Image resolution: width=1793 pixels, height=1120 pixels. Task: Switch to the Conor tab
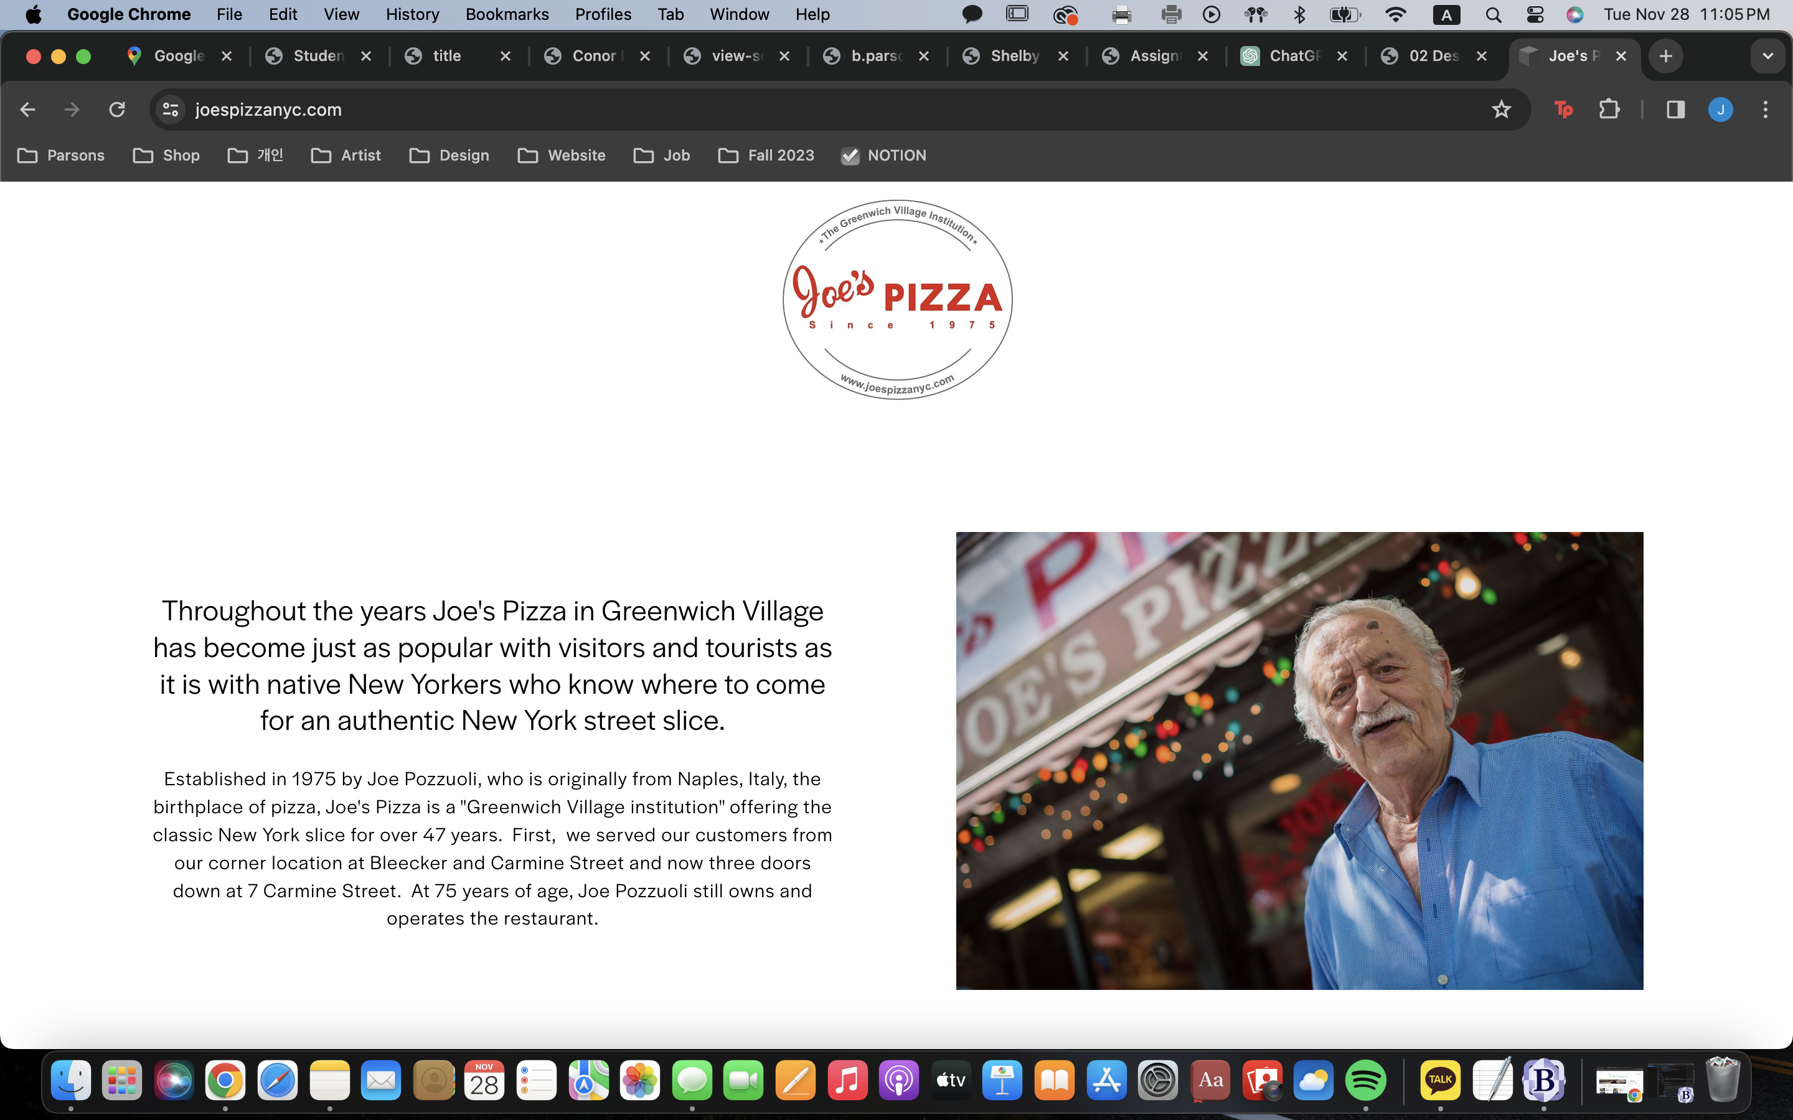[x=597, y=56]
